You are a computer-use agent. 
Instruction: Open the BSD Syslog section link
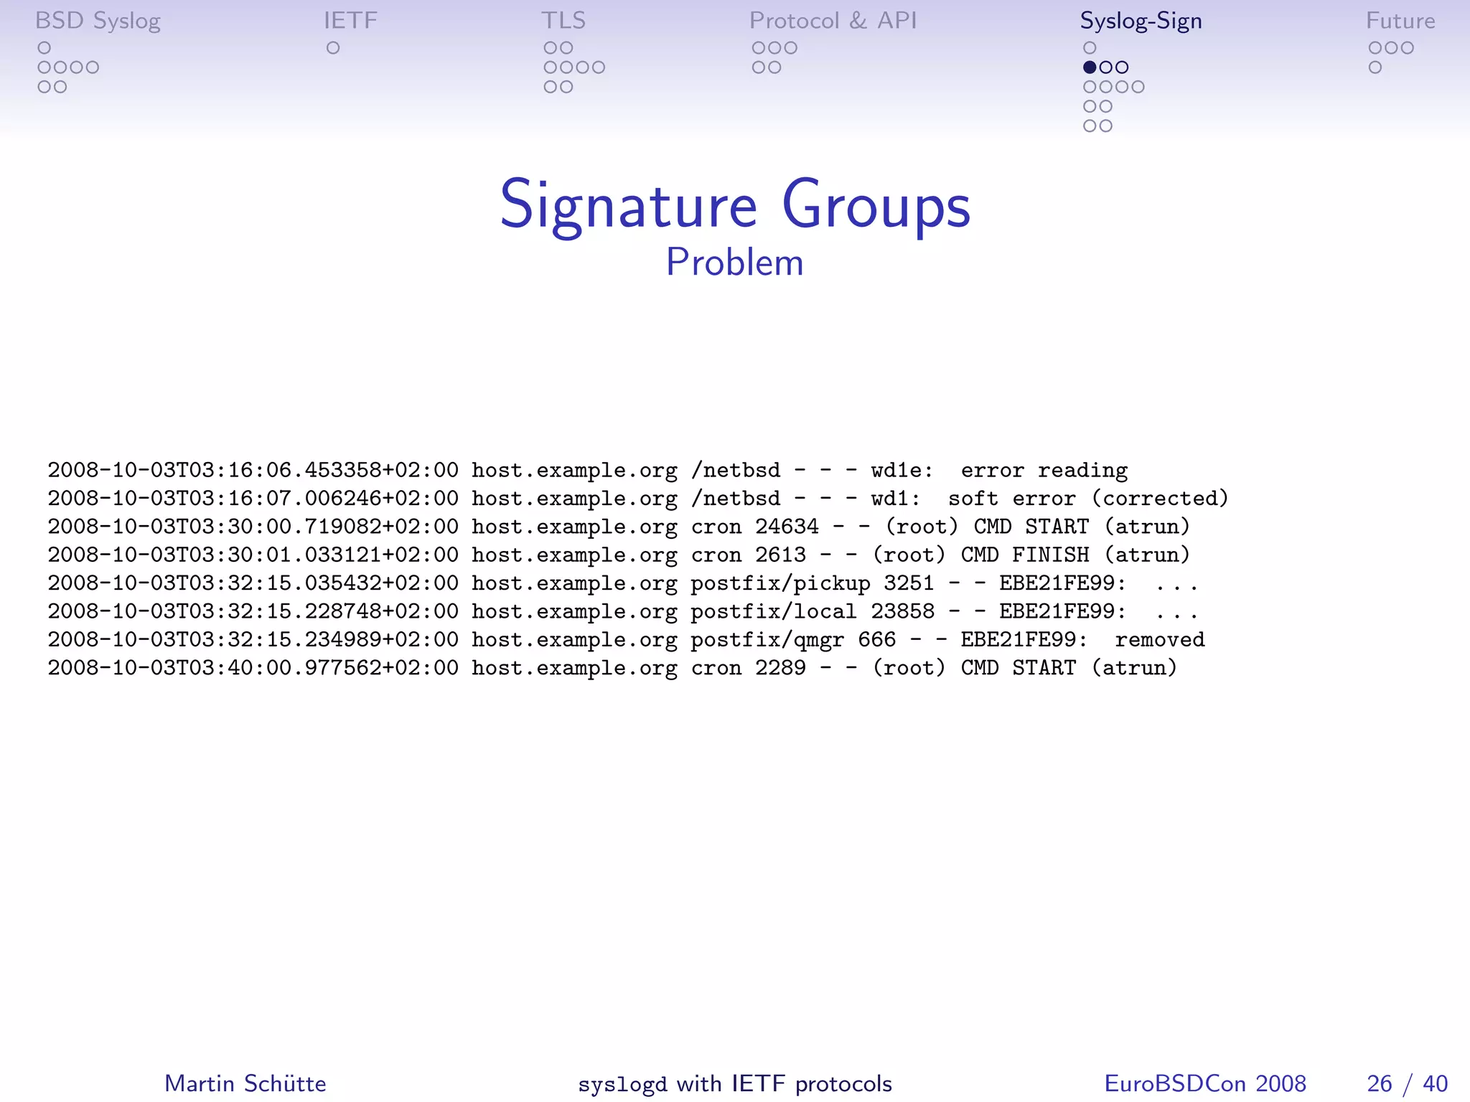[98, 22]
